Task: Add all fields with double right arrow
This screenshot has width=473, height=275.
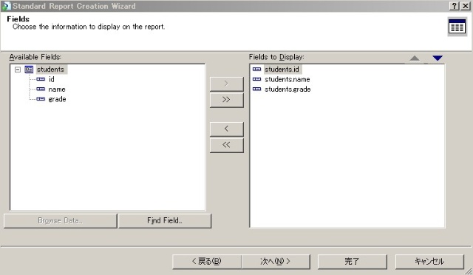Action: [x=227, y=100]
